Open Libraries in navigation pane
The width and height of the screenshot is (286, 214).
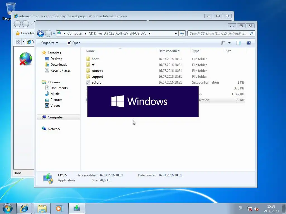(x=54, y=82)
